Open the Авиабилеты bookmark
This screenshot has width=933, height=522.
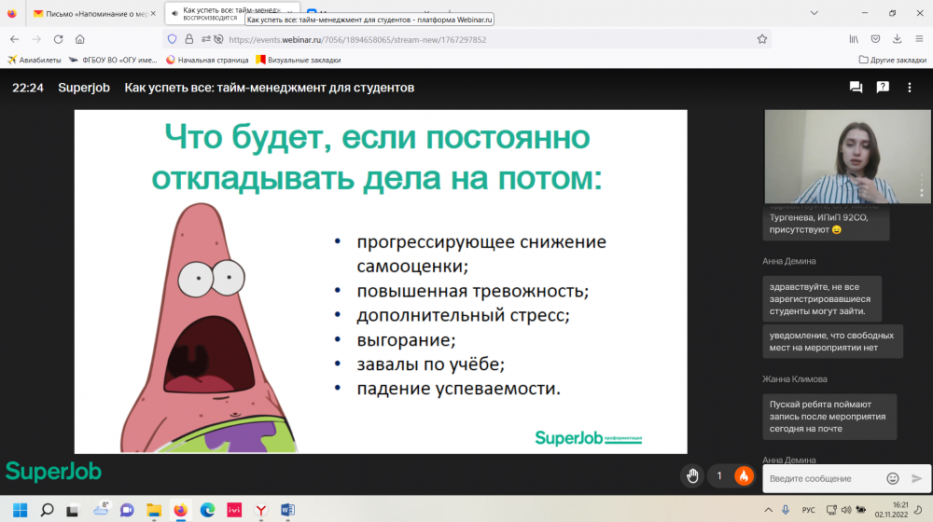(x=35, y=60)
